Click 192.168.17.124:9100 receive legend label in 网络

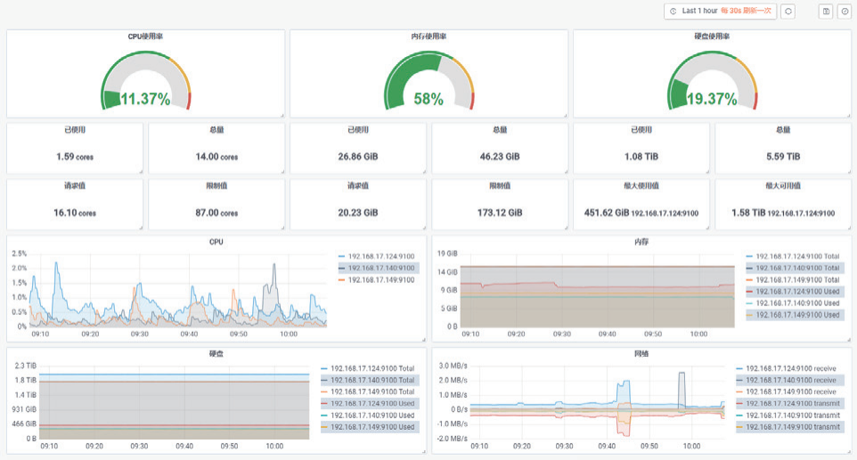(791, 369)
